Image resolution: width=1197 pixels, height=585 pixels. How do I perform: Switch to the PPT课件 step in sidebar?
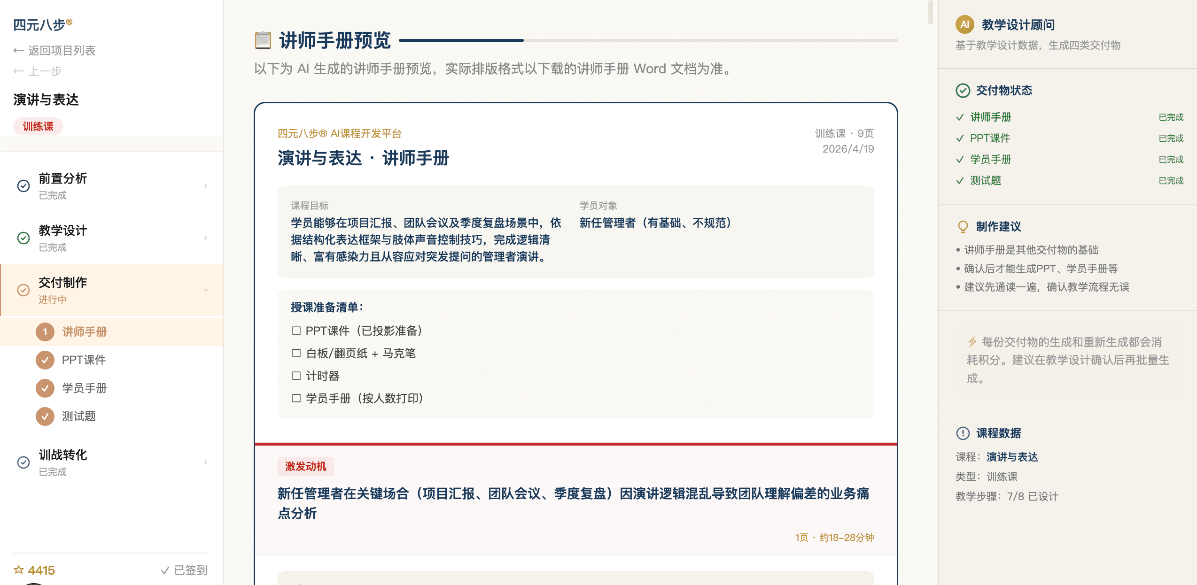pos(84,360)
